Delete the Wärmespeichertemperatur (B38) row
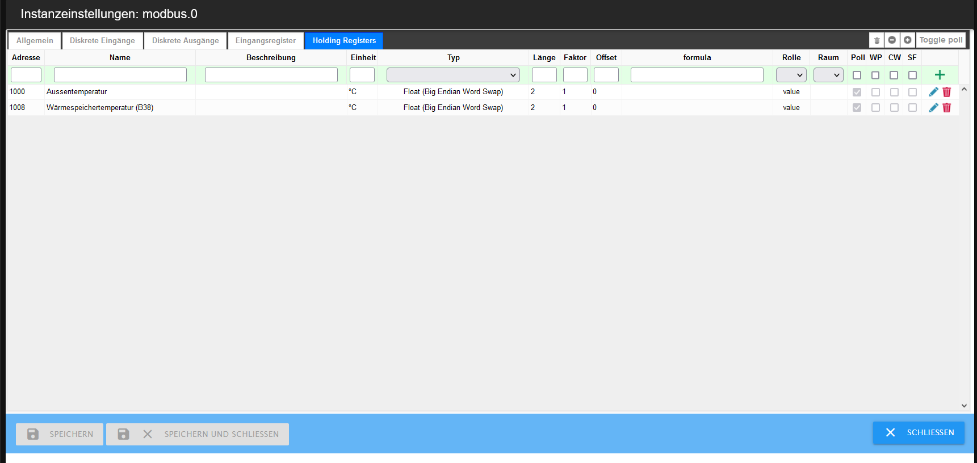 [x=947, y=108]
